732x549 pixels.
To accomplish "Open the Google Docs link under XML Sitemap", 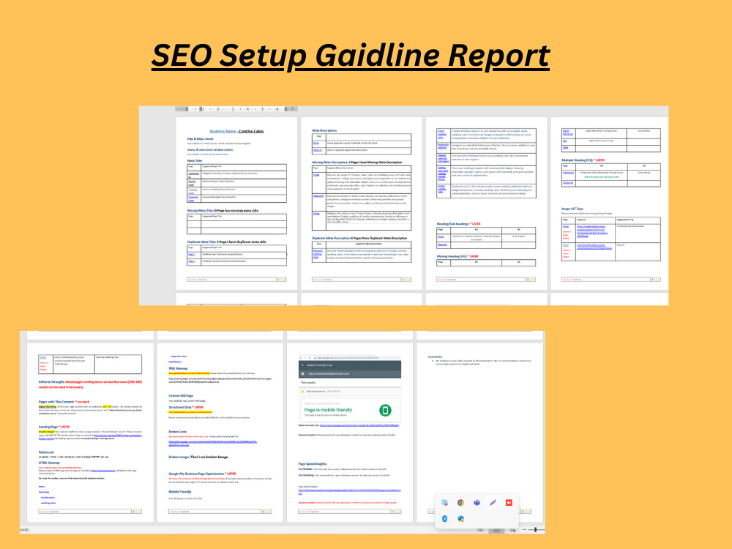I will [220, 381].
